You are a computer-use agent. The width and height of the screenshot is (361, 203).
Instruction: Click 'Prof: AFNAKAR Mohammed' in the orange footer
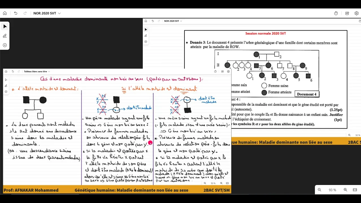pyautogui.click(x=31, y=190)
